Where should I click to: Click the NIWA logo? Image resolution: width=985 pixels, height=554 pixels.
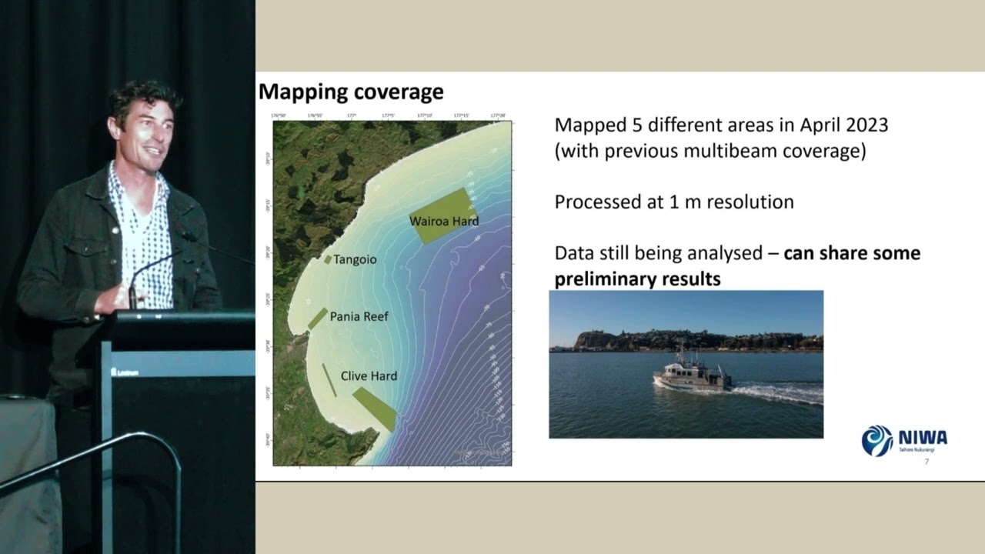tap(904, 441)
